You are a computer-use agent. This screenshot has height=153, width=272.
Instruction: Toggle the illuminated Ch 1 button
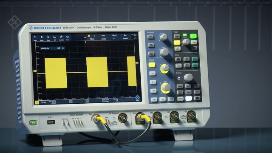point(152,65)
